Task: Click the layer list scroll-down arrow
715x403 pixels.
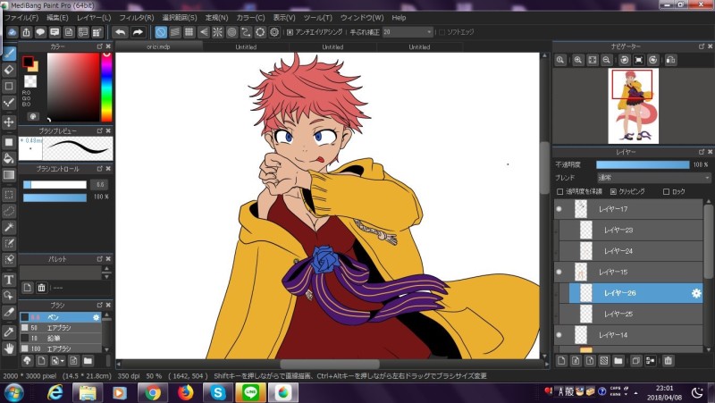Action: [x=708, y=349]
